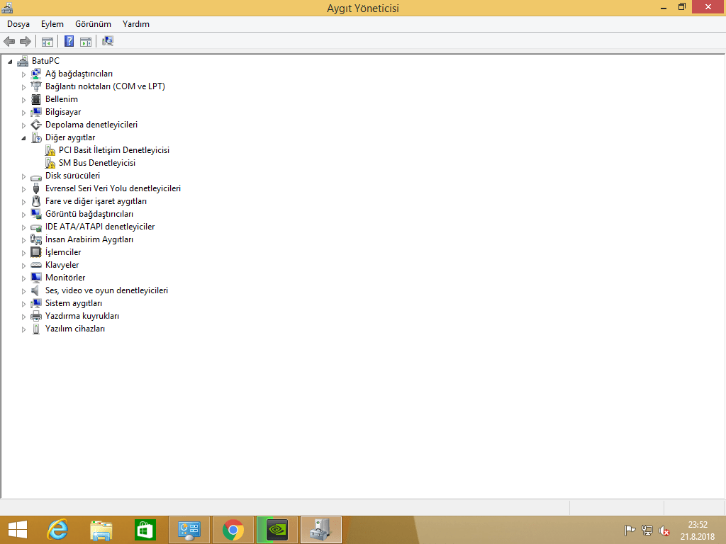Image resolution: width=726 pixels, height=544 pixels.
Task: Open NVIDIA app from taskbar
Action: tap(277, 530)
